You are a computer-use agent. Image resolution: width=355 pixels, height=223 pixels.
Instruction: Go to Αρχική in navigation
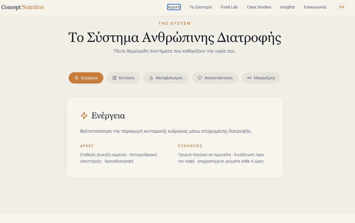174,7
